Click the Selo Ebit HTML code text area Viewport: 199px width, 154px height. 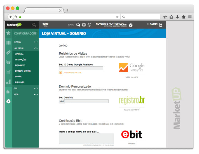coord(86,139)
